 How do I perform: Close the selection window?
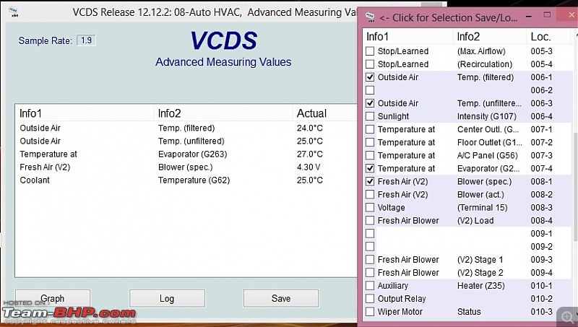click(571, 15)
